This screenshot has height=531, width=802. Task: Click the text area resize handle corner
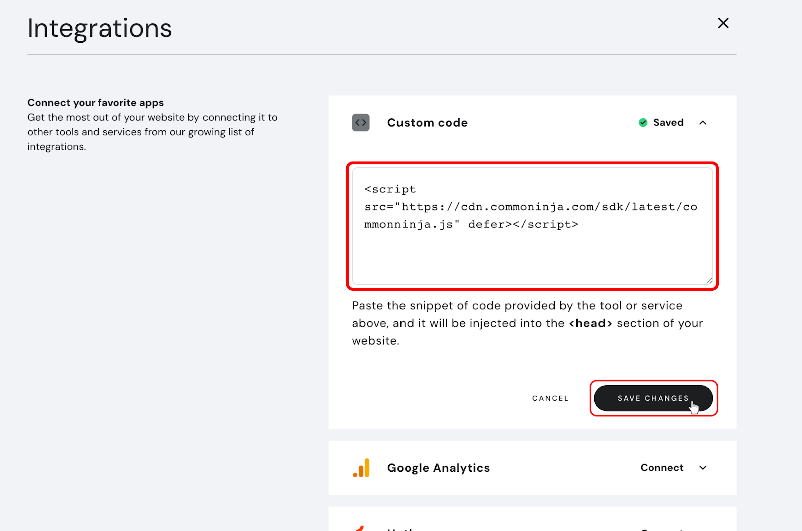pos(709,281)
